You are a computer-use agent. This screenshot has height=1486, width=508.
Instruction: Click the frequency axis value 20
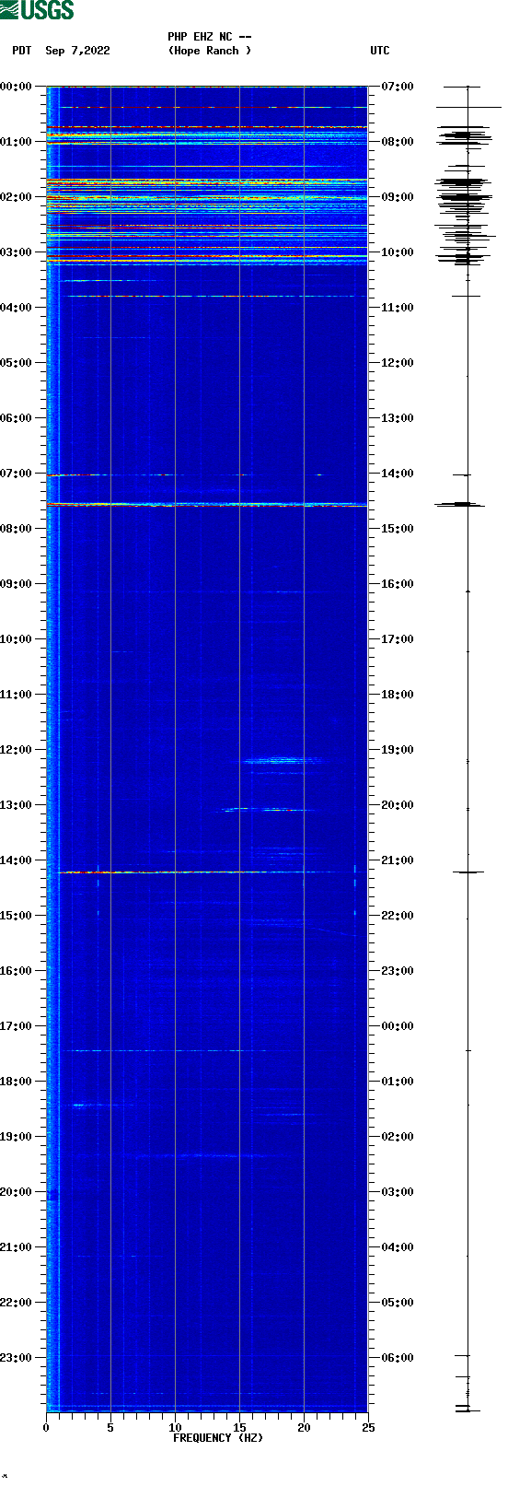[x=304, y=1428]
